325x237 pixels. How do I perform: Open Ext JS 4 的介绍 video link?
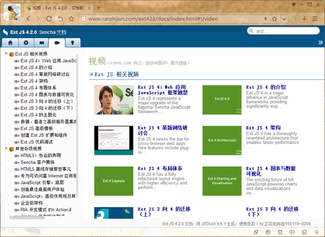[x=266, y=87]
